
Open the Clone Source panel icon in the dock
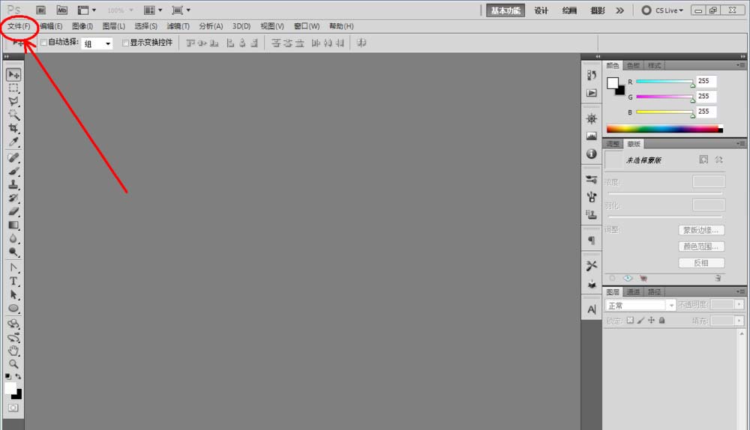coord(592,214)
